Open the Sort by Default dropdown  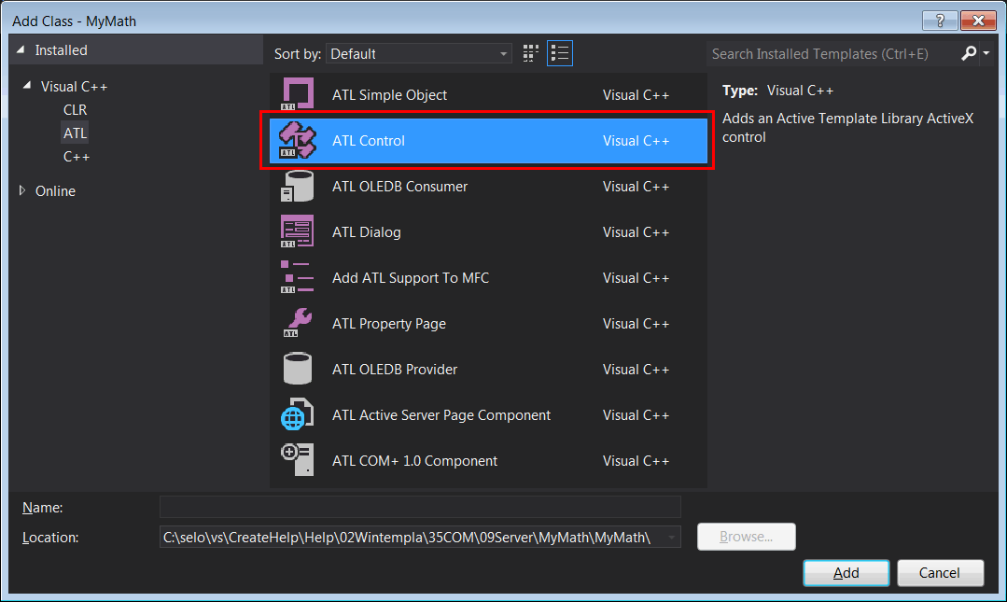tap(419, 54)
